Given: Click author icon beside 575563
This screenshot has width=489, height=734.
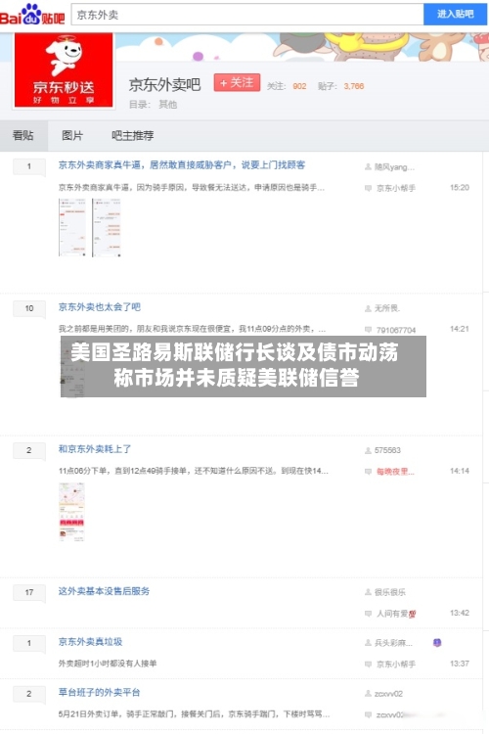Looking at the screenshot, I should (368, 450).
